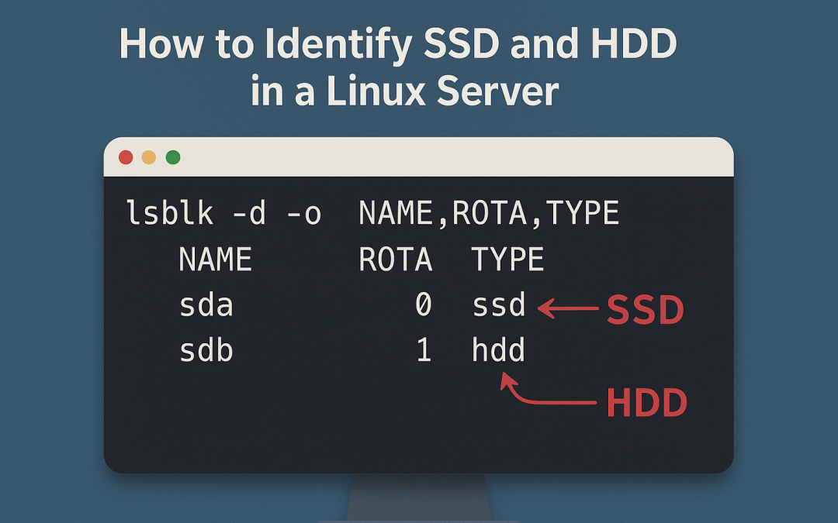Expand the sda disk entry
Viewport: 838px width, 523px height.
pos(206,305)
